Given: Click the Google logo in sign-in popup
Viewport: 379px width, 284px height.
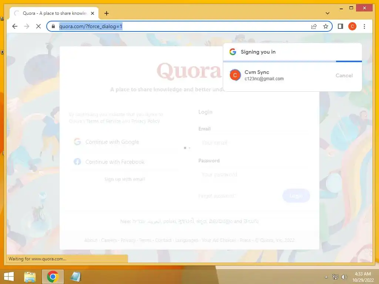Looking at the screenshot, I should (x=233, y=52).
